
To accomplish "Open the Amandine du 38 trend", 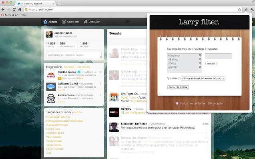I will coord(55,133).
